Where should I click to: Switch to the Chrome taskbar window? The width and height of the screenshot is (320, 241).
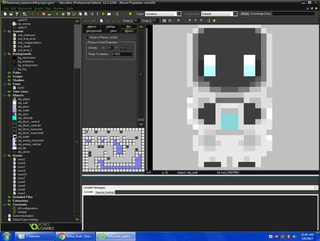75,236
